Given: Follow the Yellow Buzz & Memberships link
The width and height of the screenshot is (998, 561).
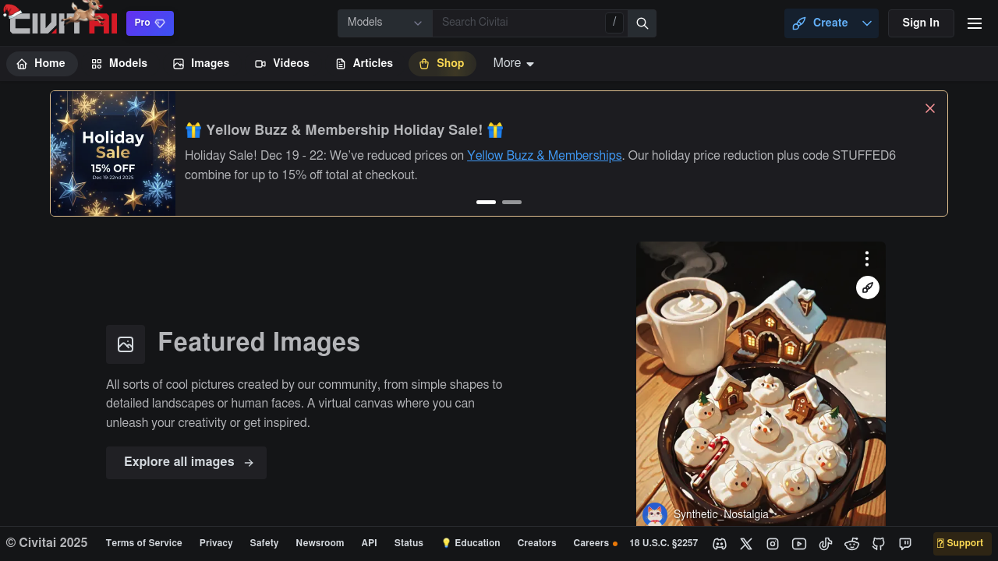Looking at the screenshot, I should 544,156.
